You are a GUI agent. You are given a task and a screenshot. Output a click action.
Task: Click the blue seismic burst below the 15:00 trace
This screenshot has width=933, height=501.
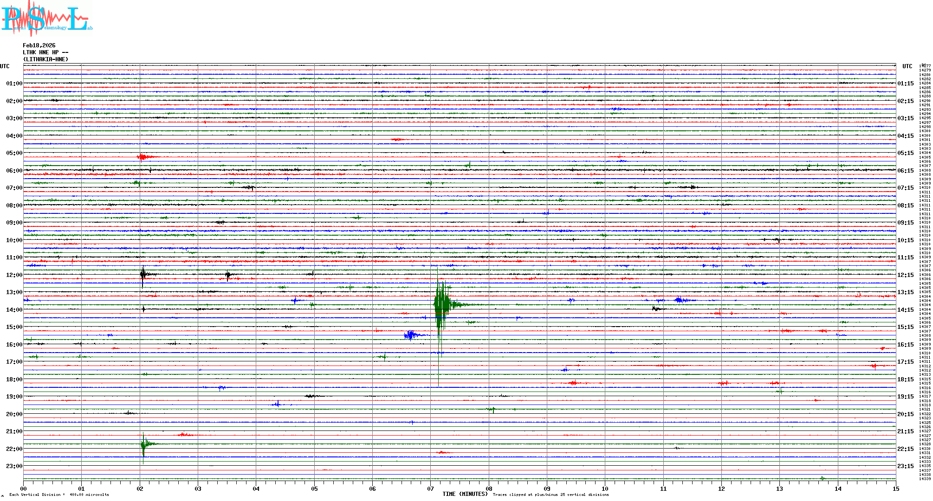410,335
